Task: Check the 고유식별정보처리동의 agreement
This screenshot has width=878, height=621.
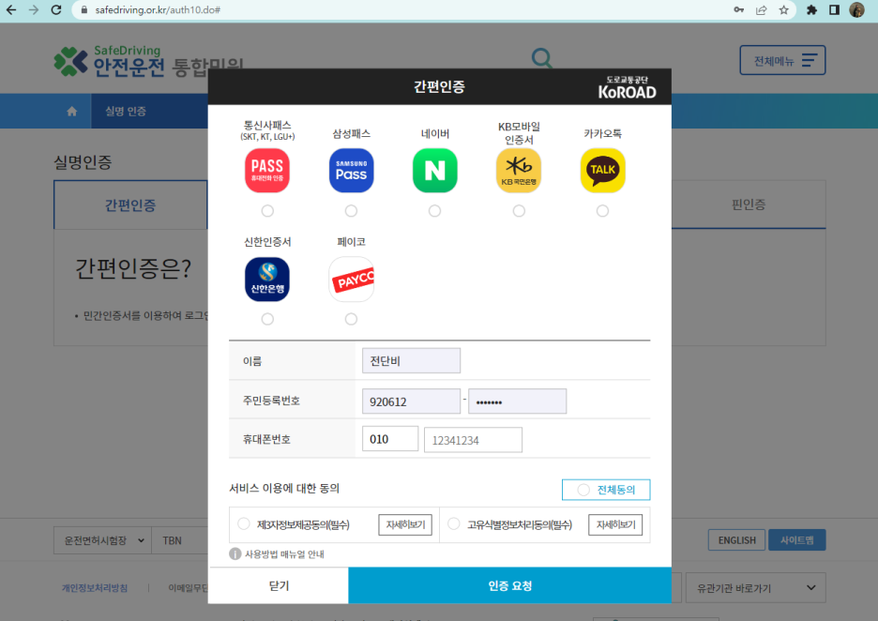Action: point(454,523)
